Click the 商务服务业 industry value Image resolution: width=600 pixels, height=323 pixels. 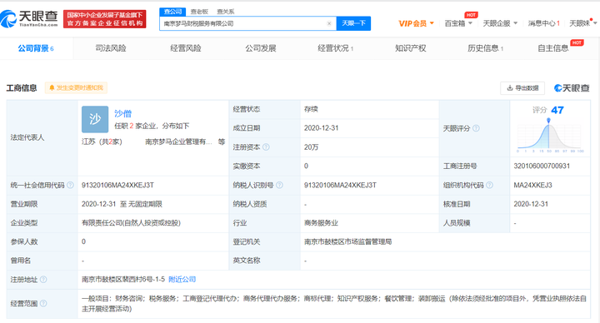(x=321, y=223)
